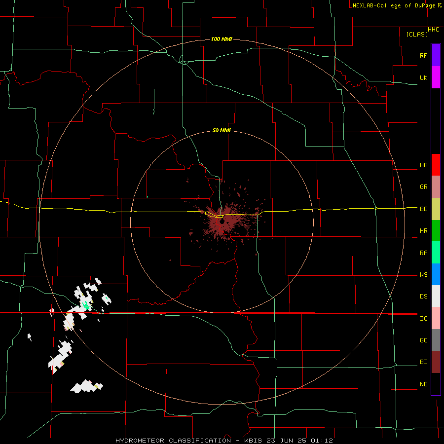Click the HA red legend swatch

(436, 165)
